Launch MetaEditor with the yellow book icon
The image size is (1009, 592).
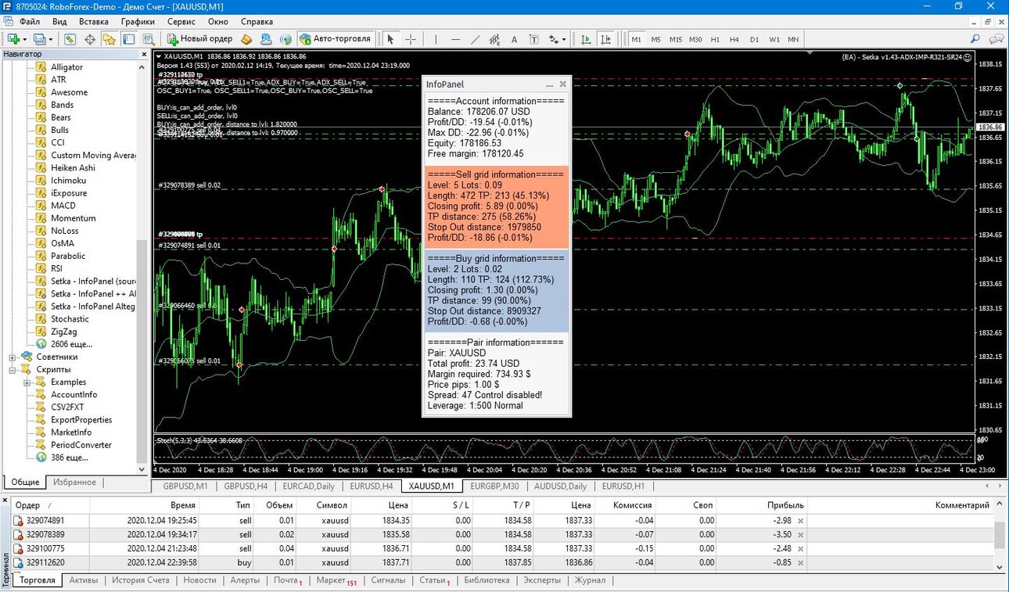click(x=246, y=38)
